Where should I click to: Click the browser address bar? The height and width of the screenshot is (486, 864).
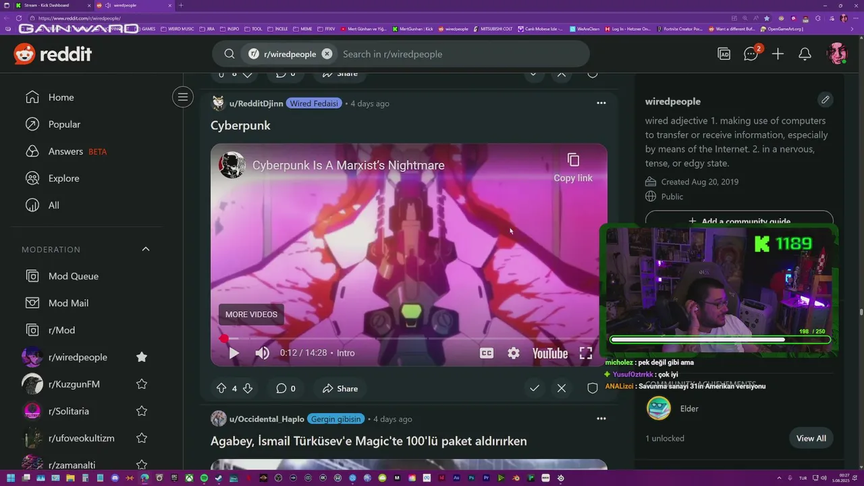(378, 18)
